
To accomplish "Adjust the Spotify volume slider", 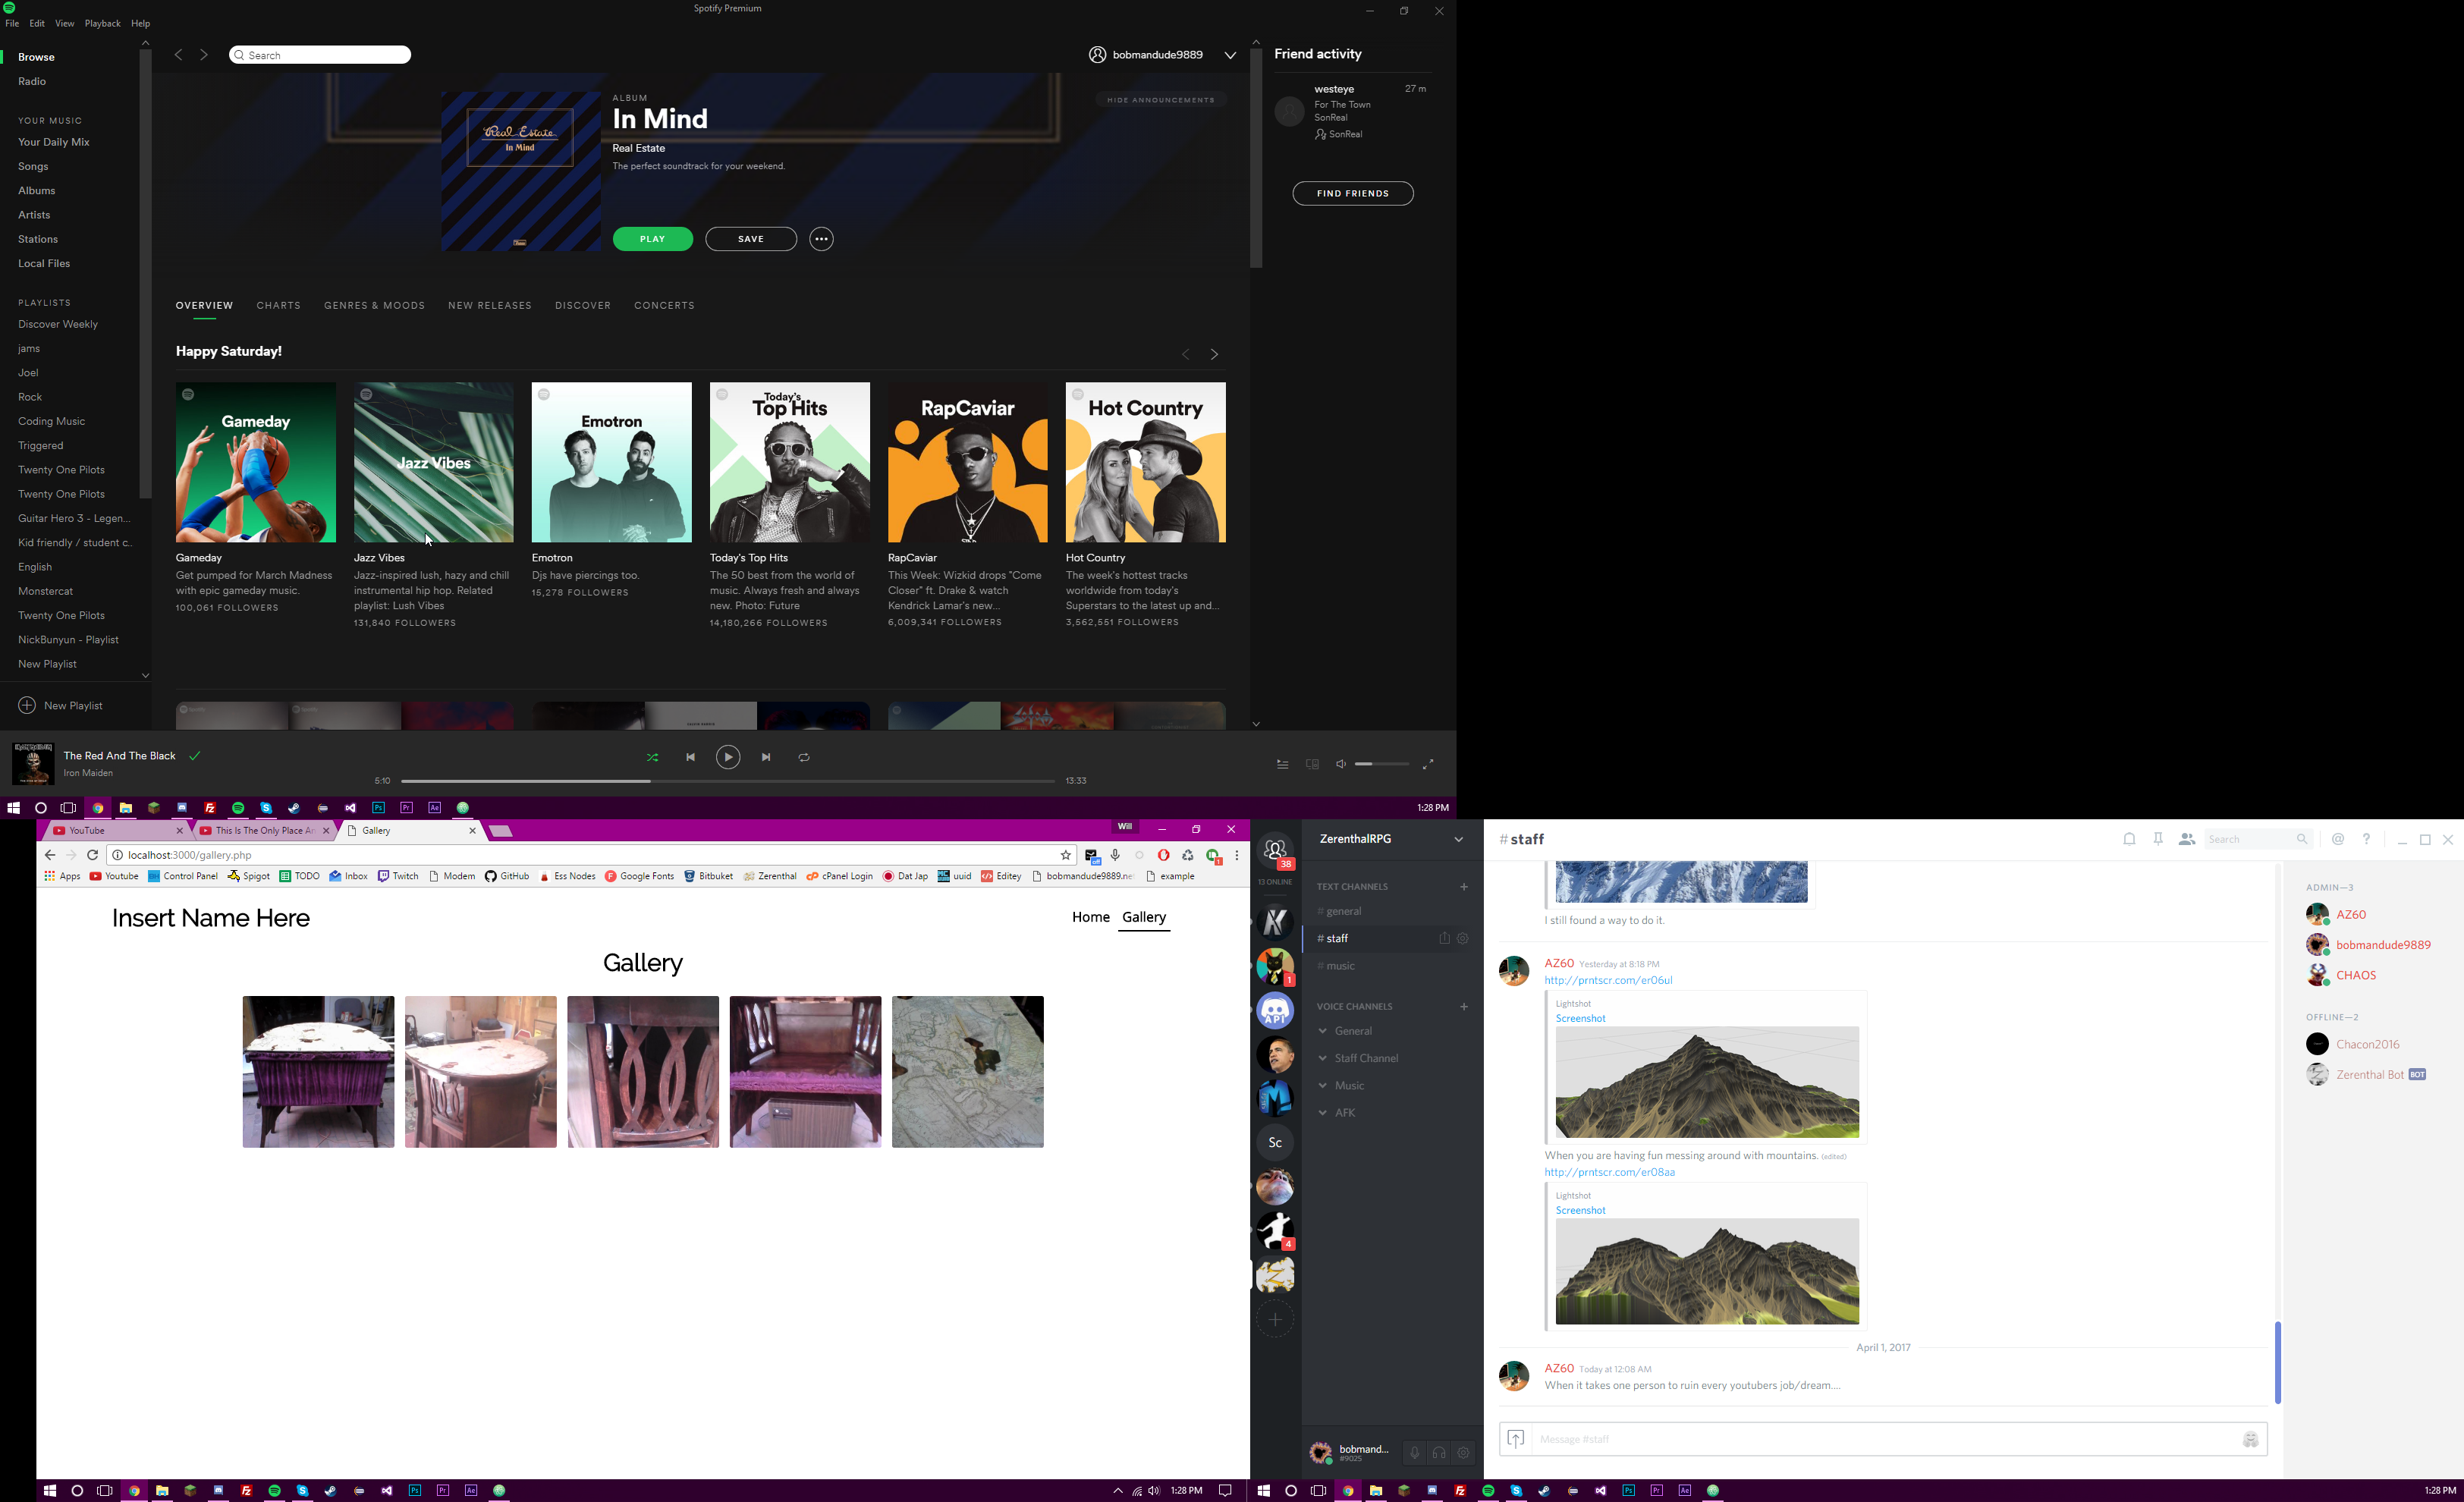I will (1381, 764).
